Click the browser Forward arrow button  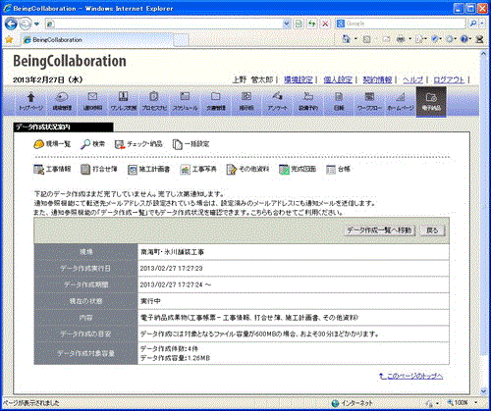pos(26,24)
